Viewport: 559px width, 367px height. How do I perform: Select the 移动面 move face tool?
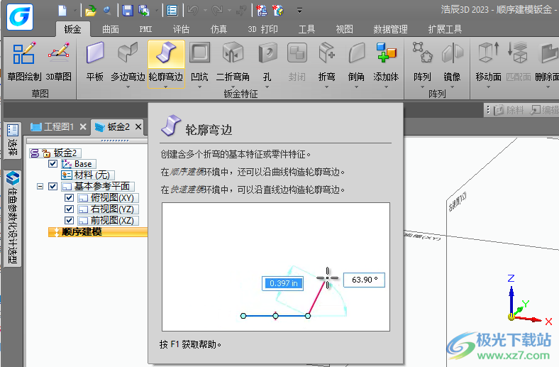pos(488,61)
